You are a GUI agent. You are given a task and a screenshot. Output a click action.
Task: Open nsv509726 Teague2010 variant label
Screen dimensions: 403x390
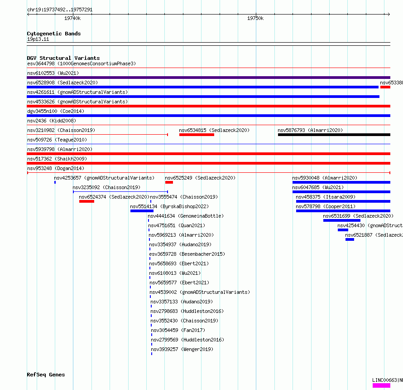(57, 140)
